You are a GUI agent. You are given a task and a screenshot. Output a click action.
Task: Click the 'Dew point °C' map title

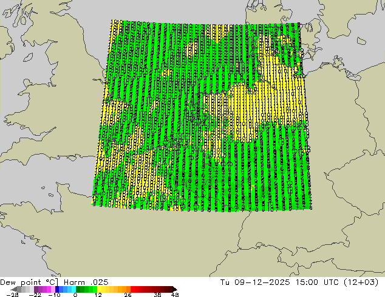(x=29, y=282)
